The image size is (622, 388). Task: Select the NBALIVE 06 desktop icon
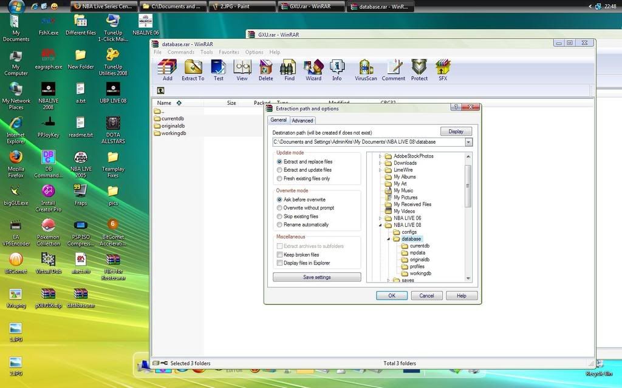click(146, 24)
